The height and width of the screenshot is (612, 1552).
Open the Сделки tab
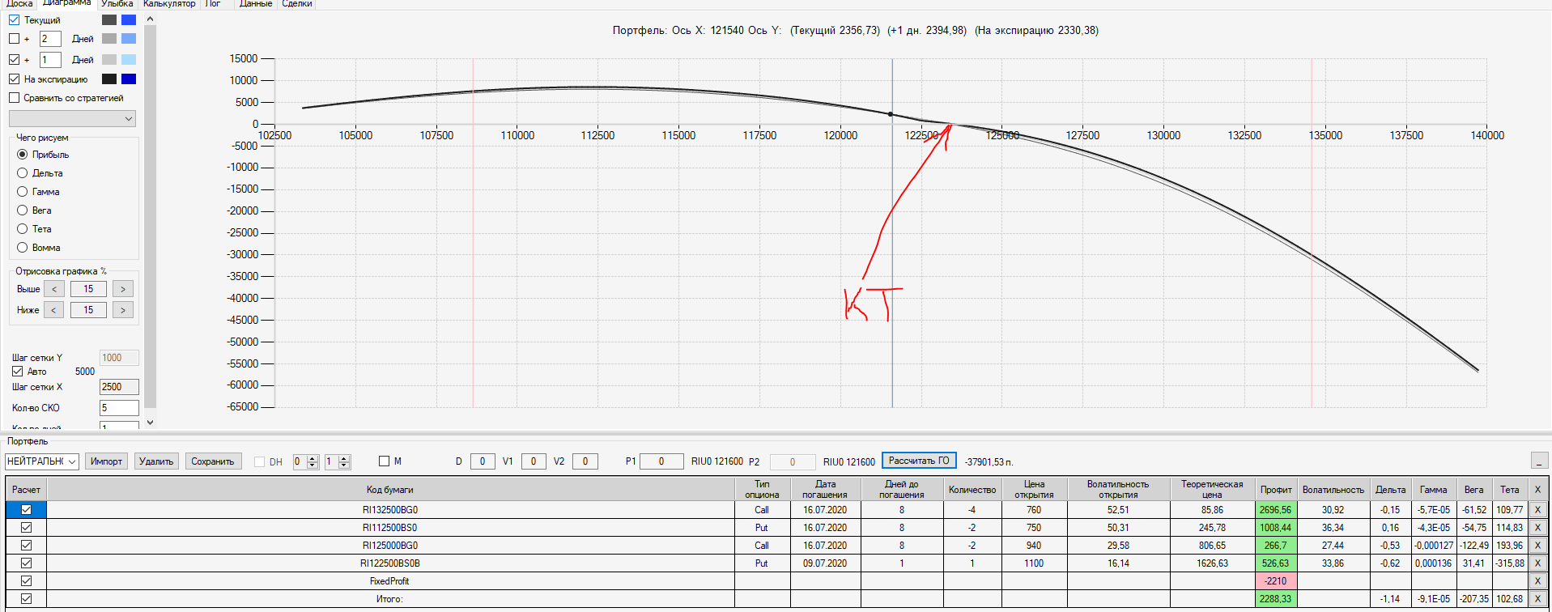tap(297, 4)
